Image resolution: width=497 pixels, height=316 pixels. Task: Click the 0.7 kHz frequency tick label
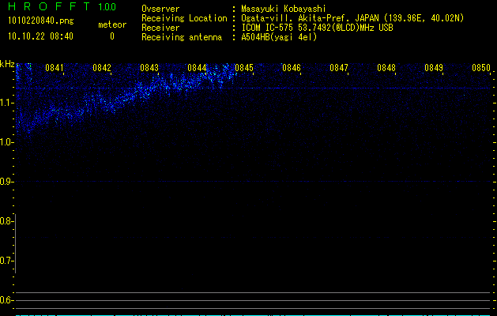tap(6, 261)
